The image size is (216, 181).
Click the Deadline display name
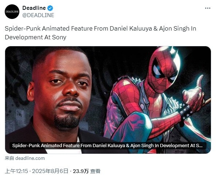(34, 8)
